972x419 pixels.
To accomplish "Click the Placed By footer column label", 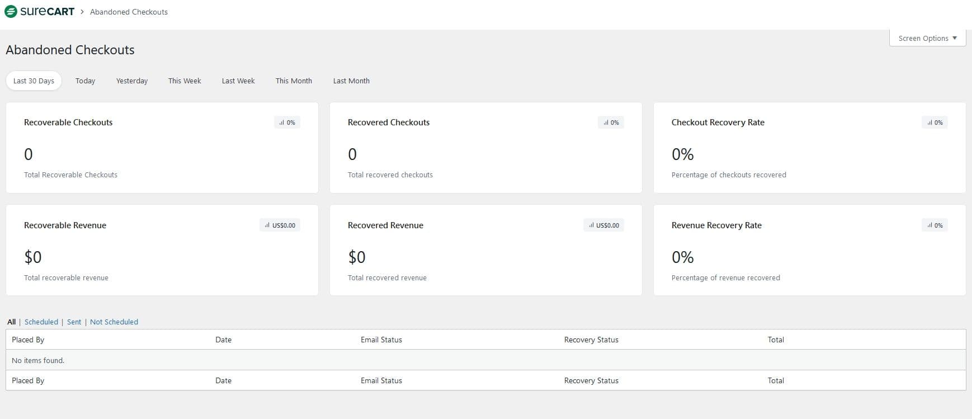I will pyautogui.click(x=28, y=380).
